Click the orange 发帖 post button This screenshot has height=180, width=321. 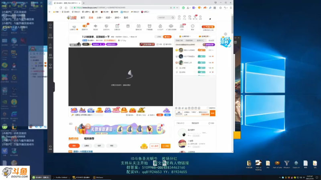tap(166, 146)
